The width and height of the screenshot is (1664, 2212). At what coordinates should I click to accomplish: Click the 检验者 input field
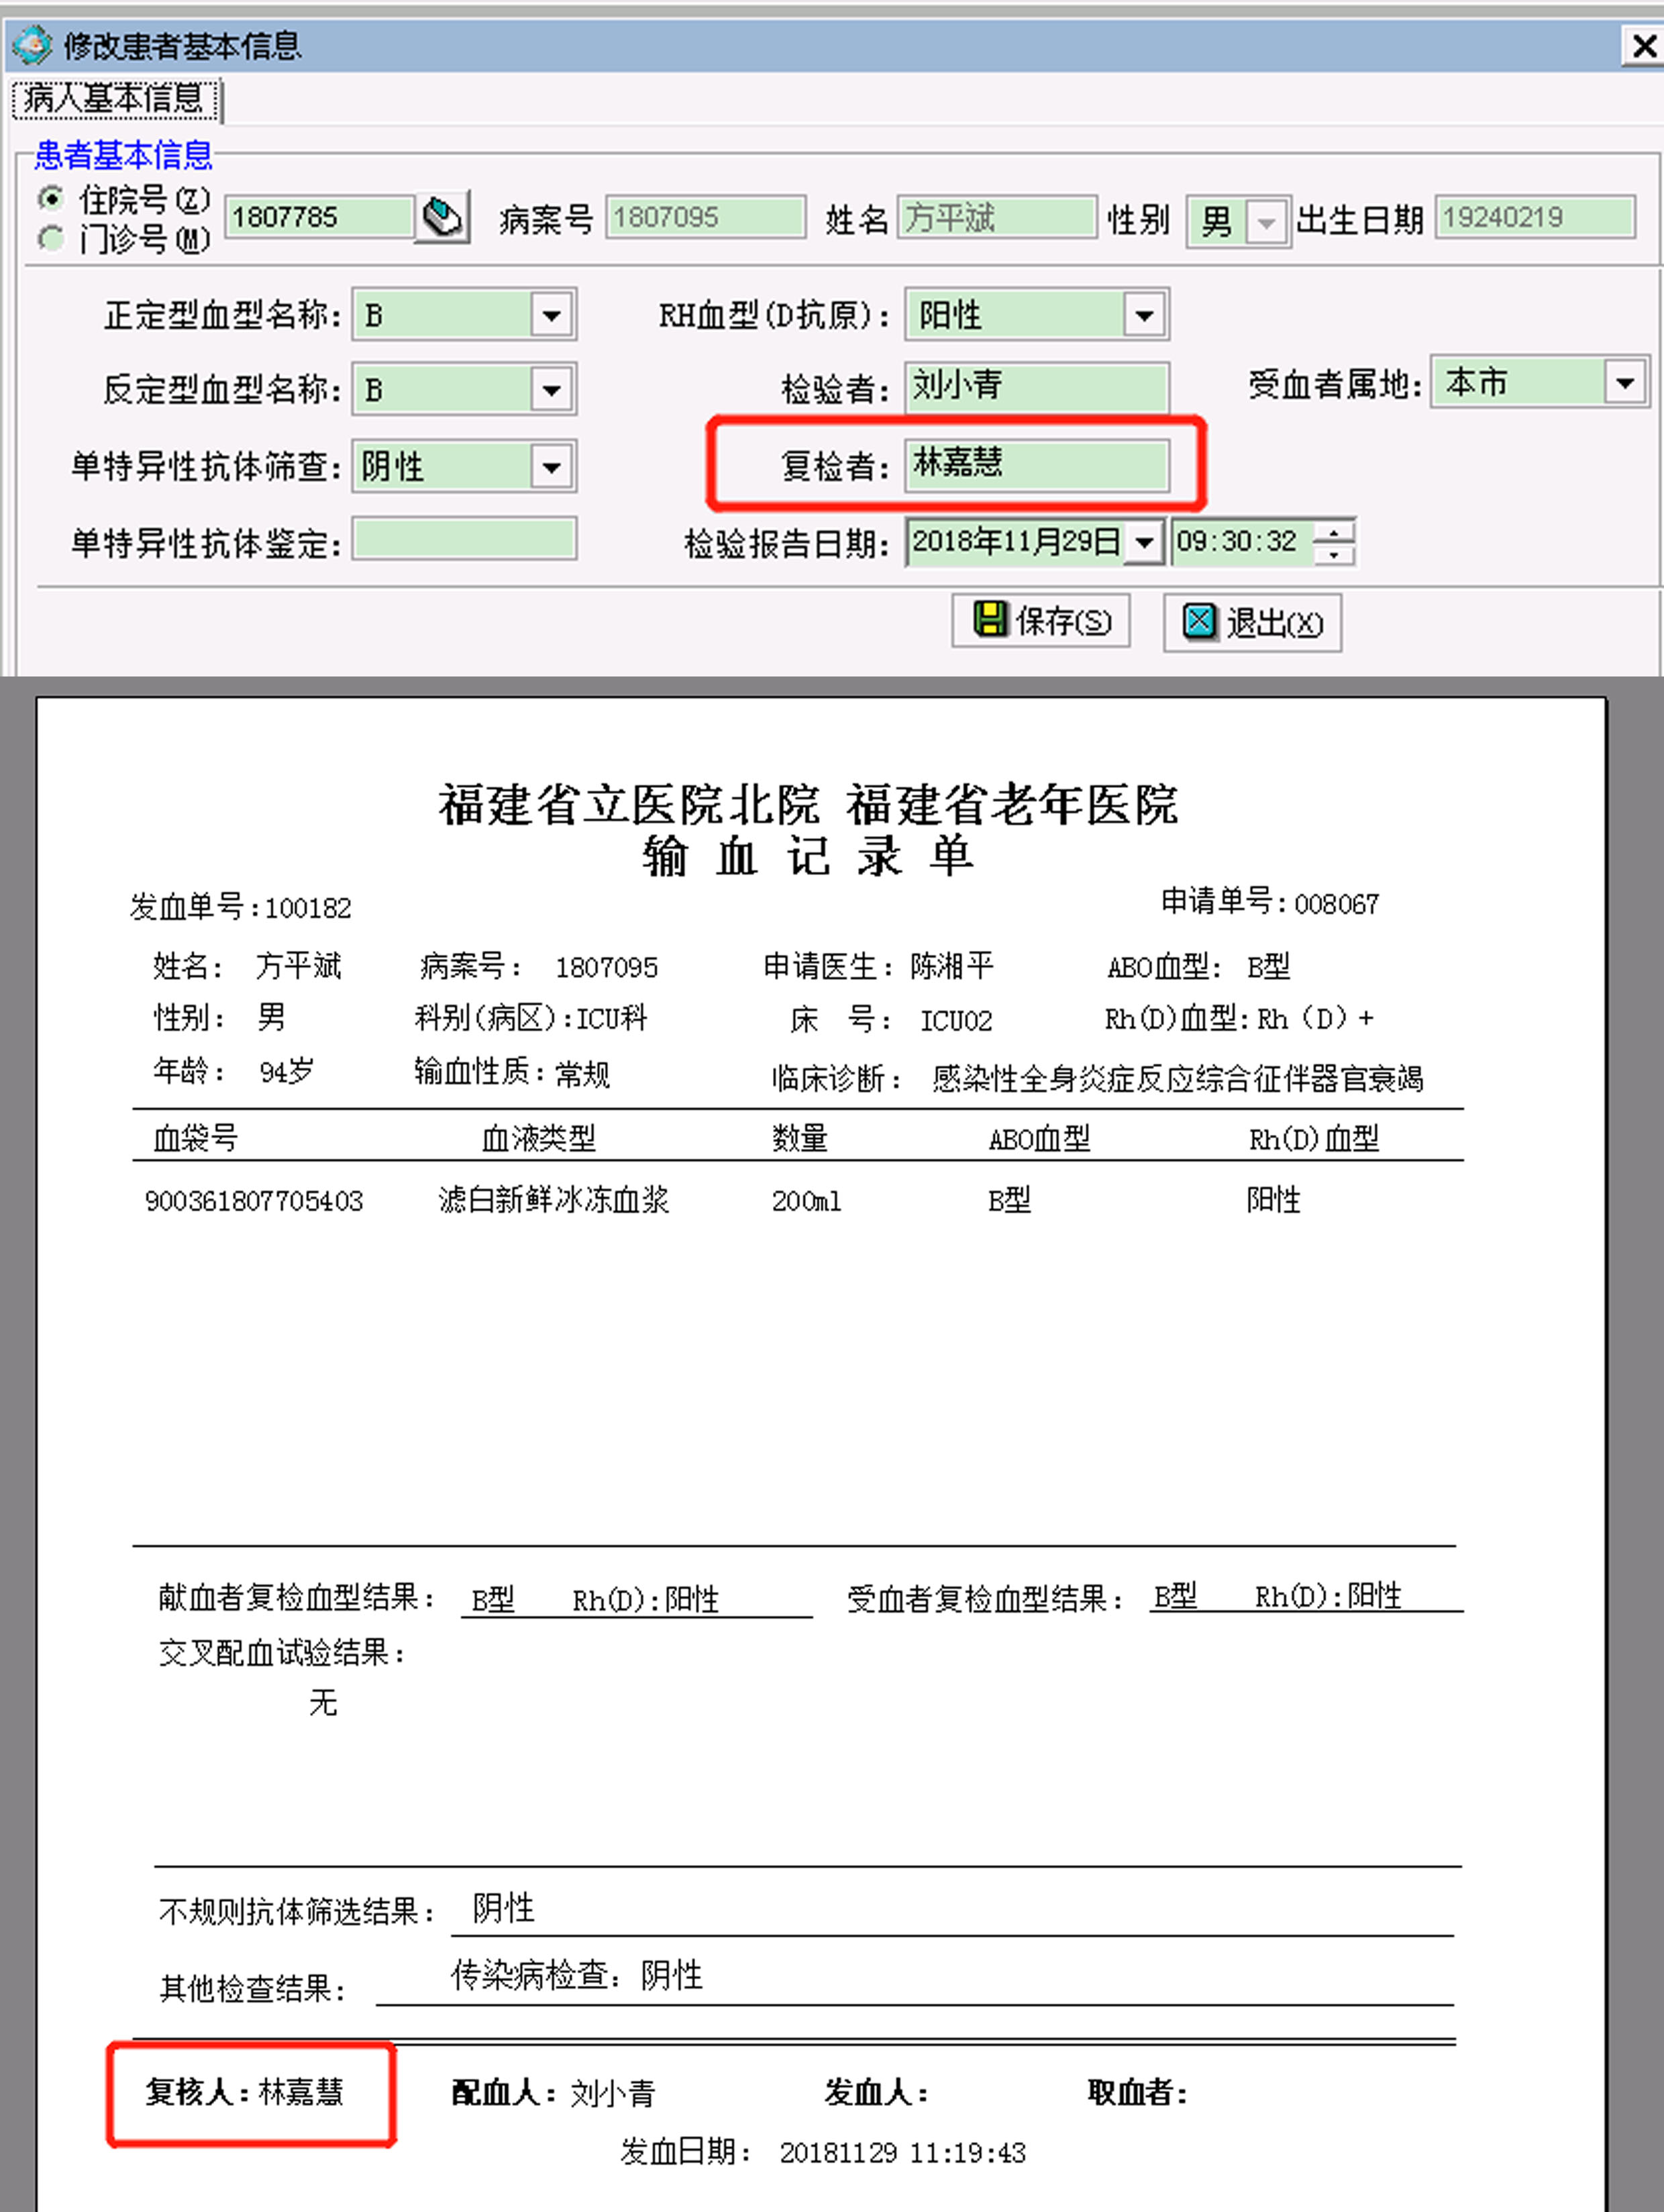tap(1036, 386)
